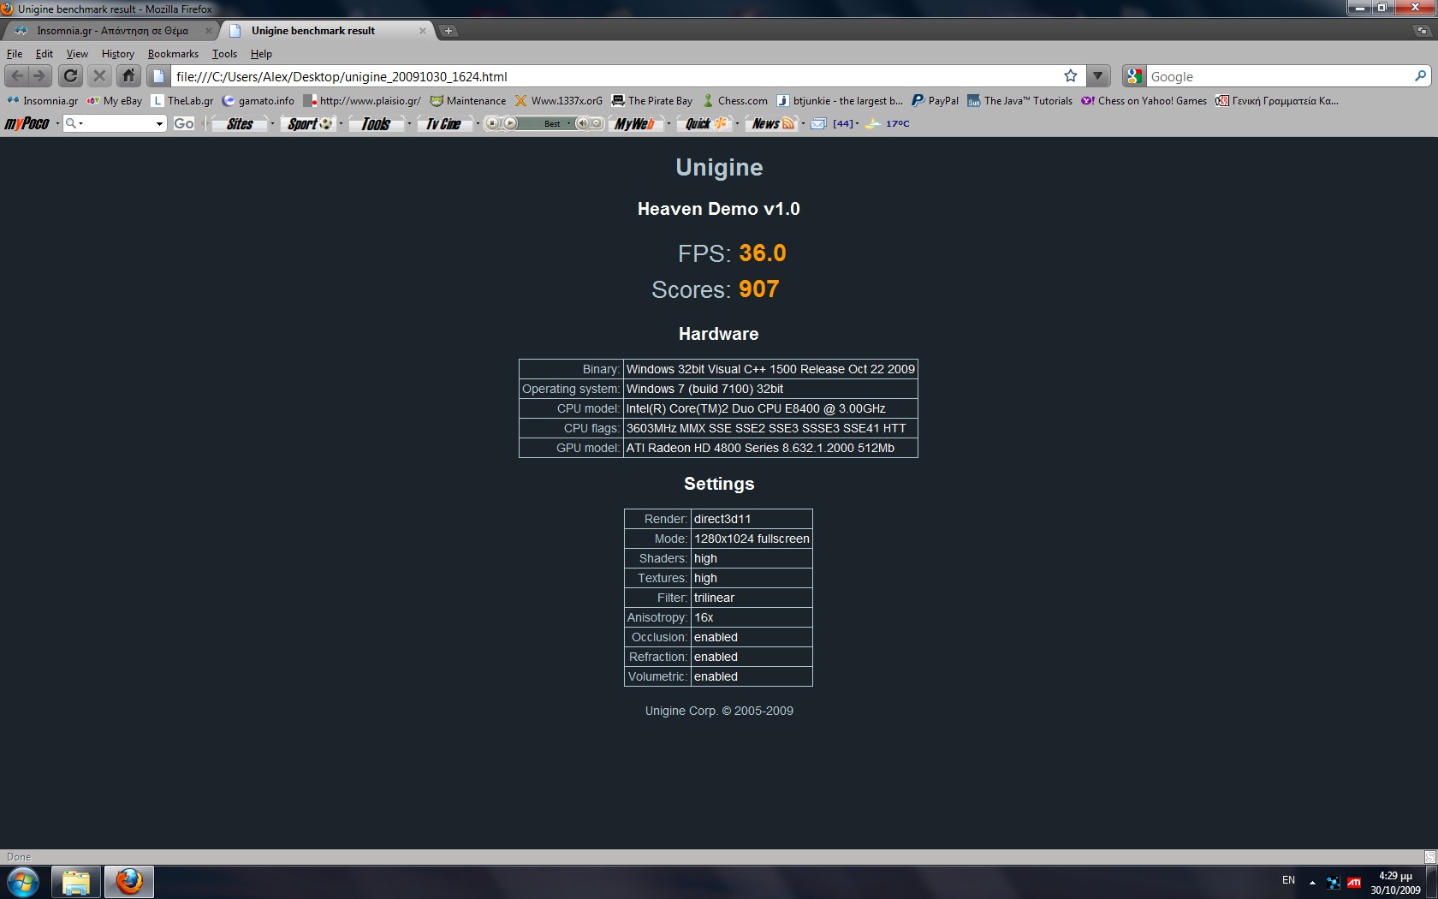
Task: Open the myPoco search box dropdown
Action: [x=159, y=124]
